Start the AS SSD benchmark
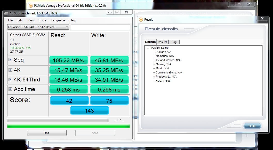 [47, 133]
